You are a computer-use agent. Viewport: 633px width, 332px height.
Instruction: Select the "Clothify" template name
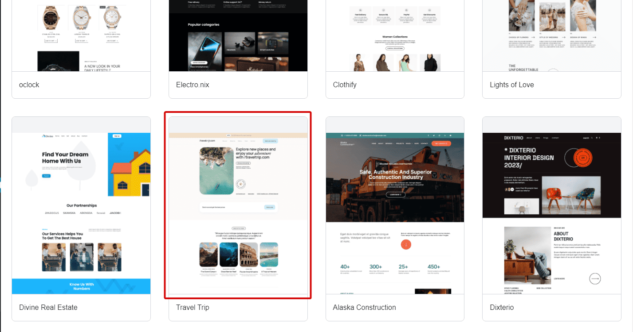tap(345, 85)
